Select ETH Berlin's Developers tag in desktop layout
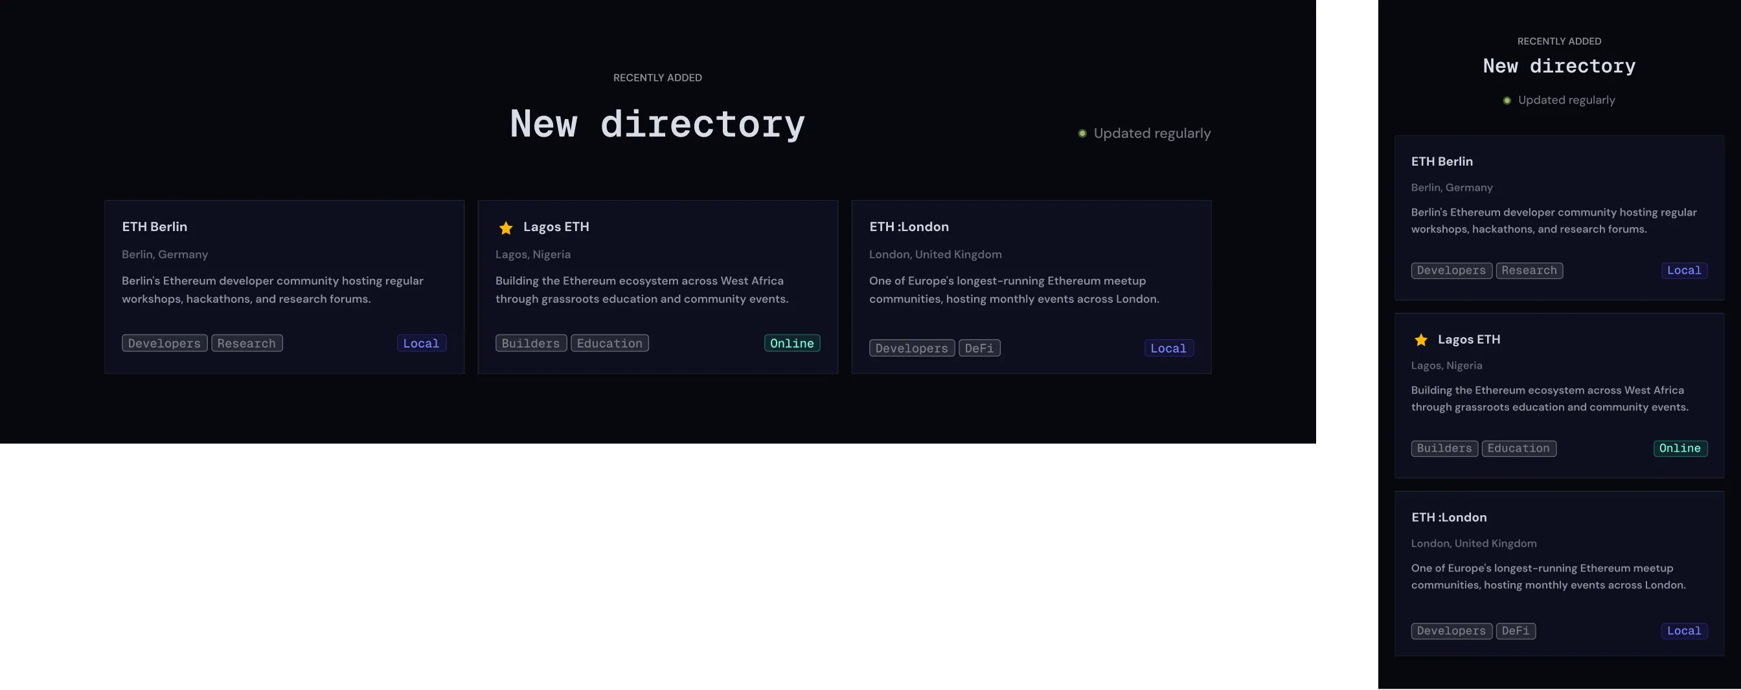The image size is (1741, 690). (165, 343)
